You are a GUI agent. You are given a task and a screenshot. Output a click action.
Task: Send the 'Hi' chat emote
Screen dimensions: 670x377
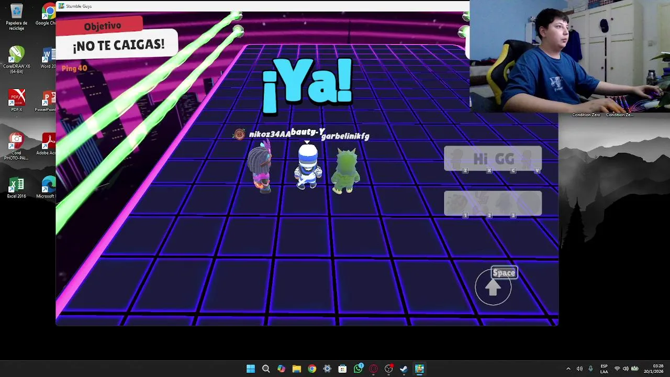point(481,159)
